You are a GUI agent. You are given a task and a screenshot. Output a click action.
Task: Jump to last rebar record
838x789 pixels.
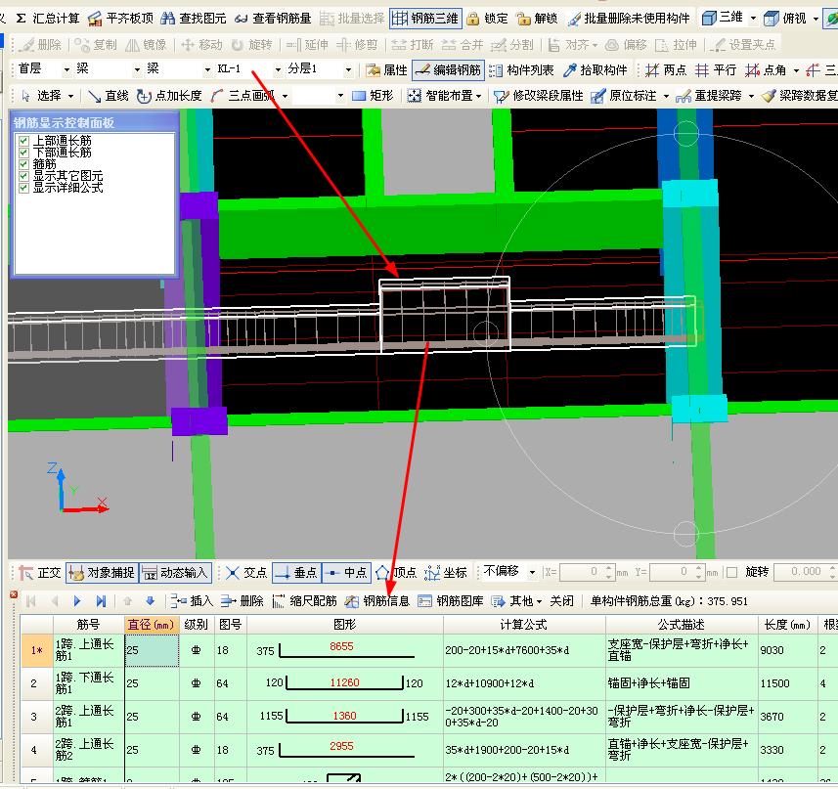tap(101, 601)
